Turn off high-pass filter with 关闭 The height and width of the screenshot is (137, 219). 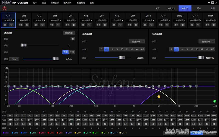tap(142, 49)
